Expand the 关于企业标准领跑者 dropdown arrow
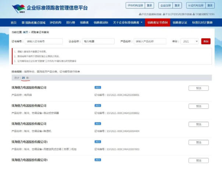 [142, 22]
